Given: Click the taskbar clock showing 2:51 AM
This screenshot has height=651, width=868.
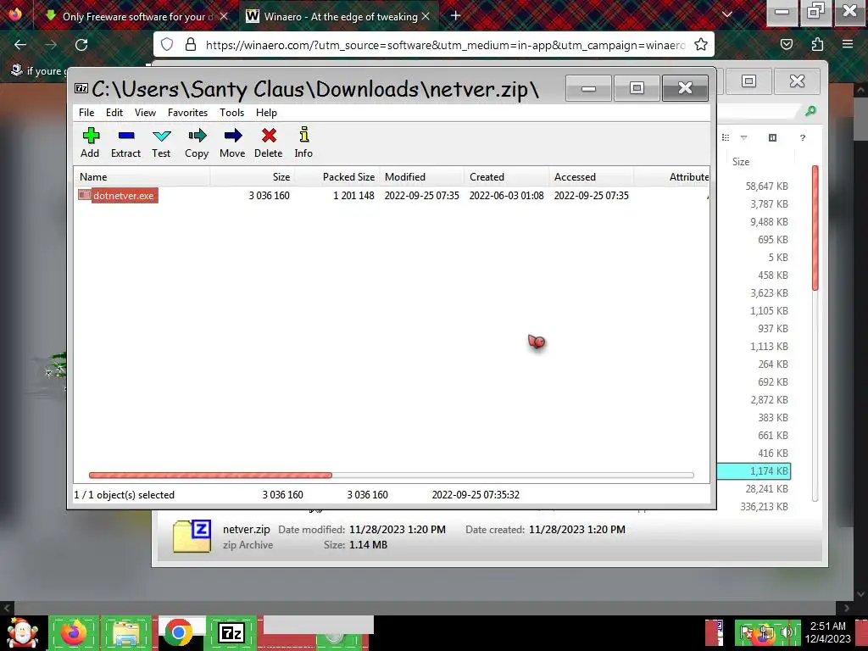Looking at the screenshot, I should click(x=827, y=632).
